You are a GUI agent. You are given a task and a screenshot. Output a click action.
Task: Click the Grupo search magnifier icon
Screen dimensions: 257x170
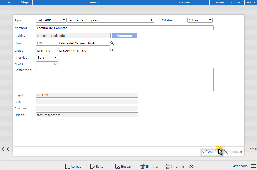point(112,51)
